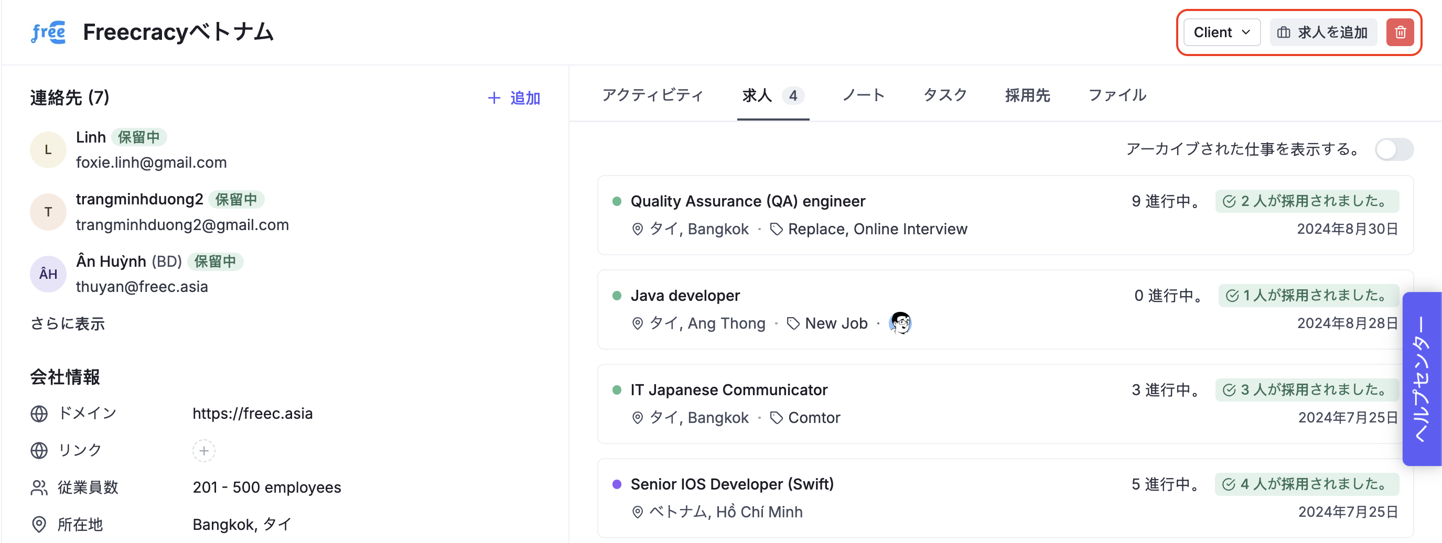
Task: Open the https://freec.asia domain link
Action: pos(252,414)
